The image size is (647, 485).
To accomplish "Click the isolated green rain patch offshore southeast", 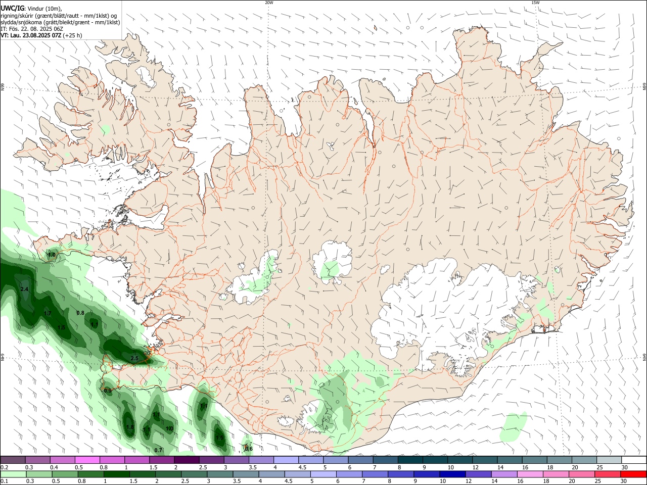I will click(x=514, y=426).
